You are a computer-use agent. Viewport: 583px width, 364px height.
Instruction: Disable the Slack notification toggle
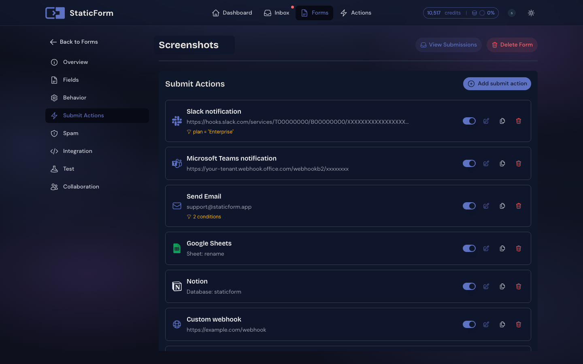(469, 121)
